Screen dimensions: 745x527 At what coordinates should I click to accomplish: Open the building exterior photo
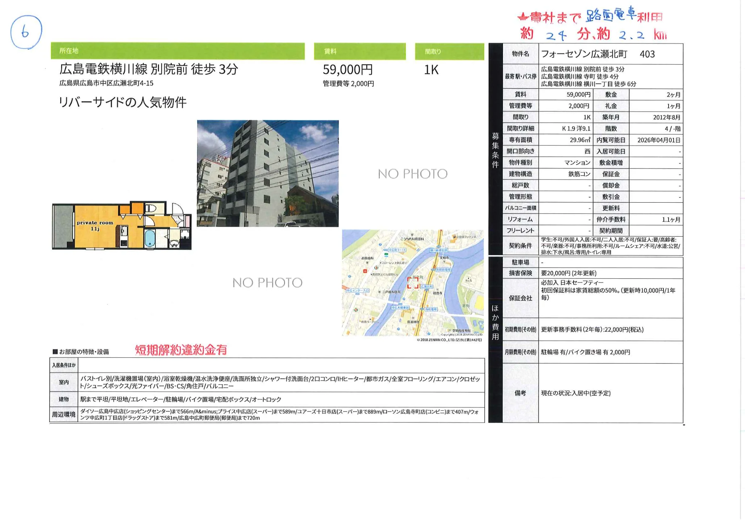(x=268, y=174)
